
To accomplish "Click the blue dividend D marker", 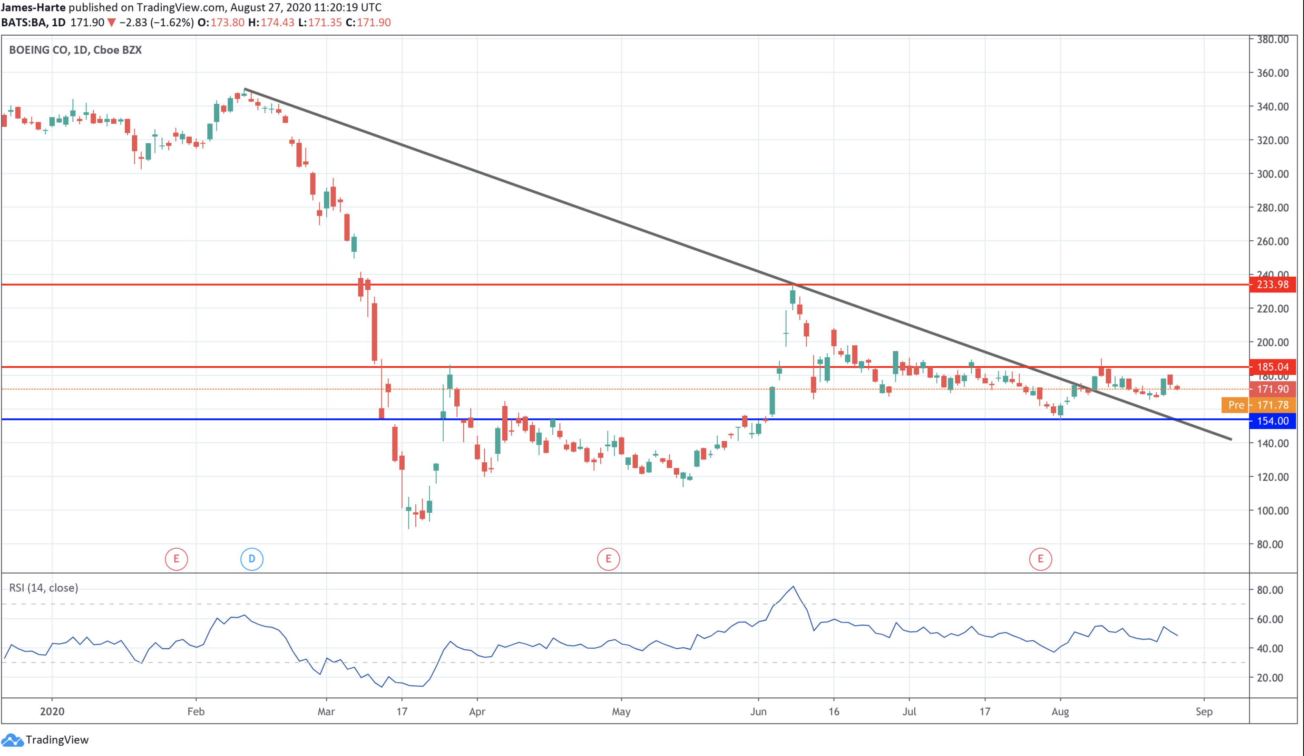I will coord(252,559).
